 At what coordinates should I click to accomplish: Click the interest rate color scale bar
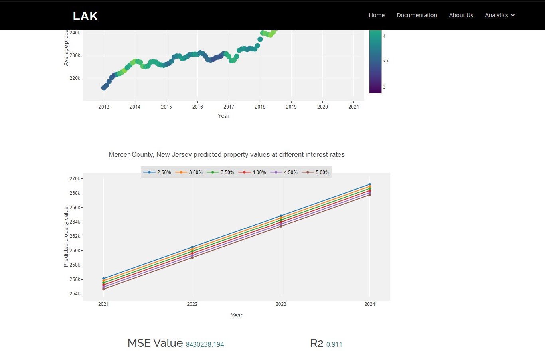375,61
